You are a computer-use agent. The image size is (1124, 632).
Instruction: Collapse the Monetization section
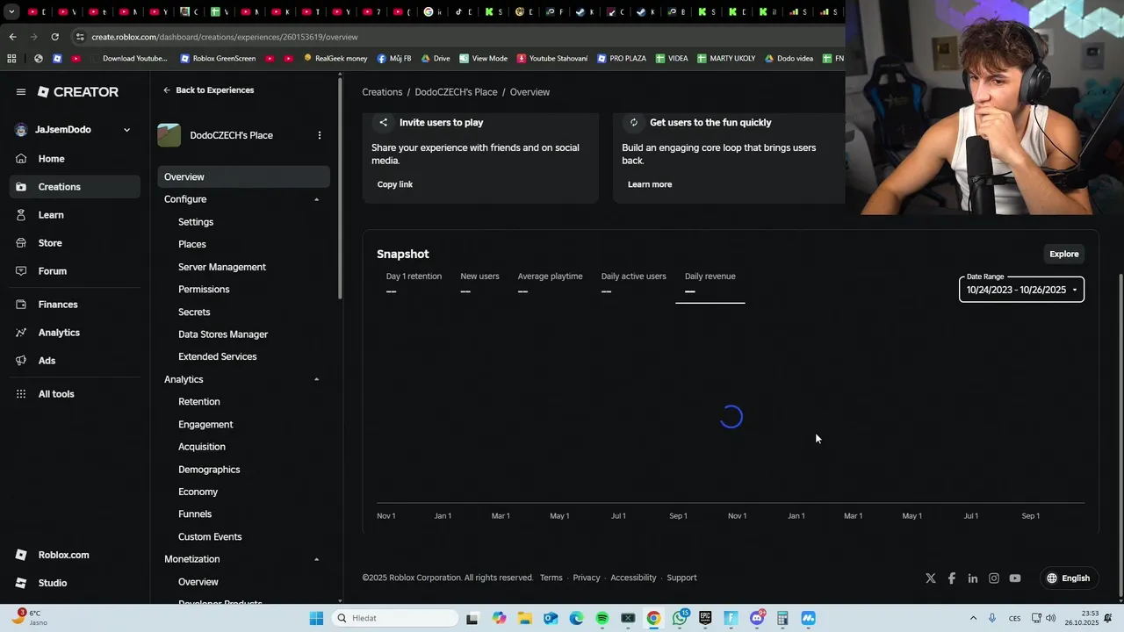317,559
